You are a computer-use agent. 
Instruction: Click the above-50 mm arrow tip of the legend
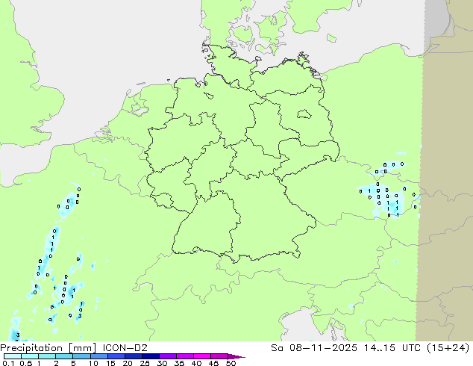[x=236, y=356]
